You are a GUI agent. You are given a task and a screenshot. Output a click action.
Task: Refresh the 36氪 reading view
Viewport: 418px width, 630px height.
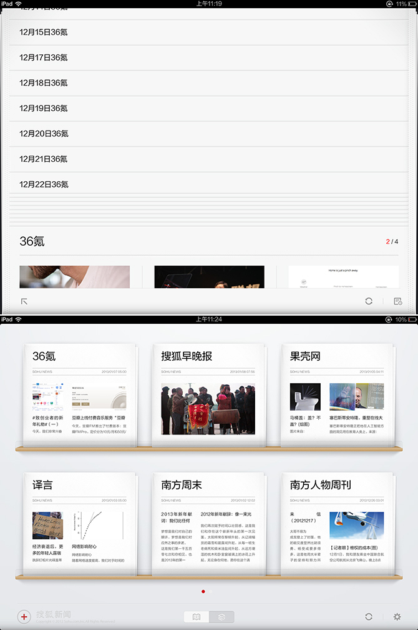coord(369,301)
